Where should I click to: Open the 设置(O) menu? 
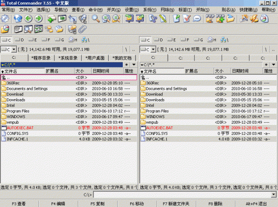pos(132,10)
